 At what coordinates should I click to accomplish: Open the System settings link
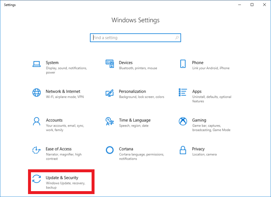(52, 62)
